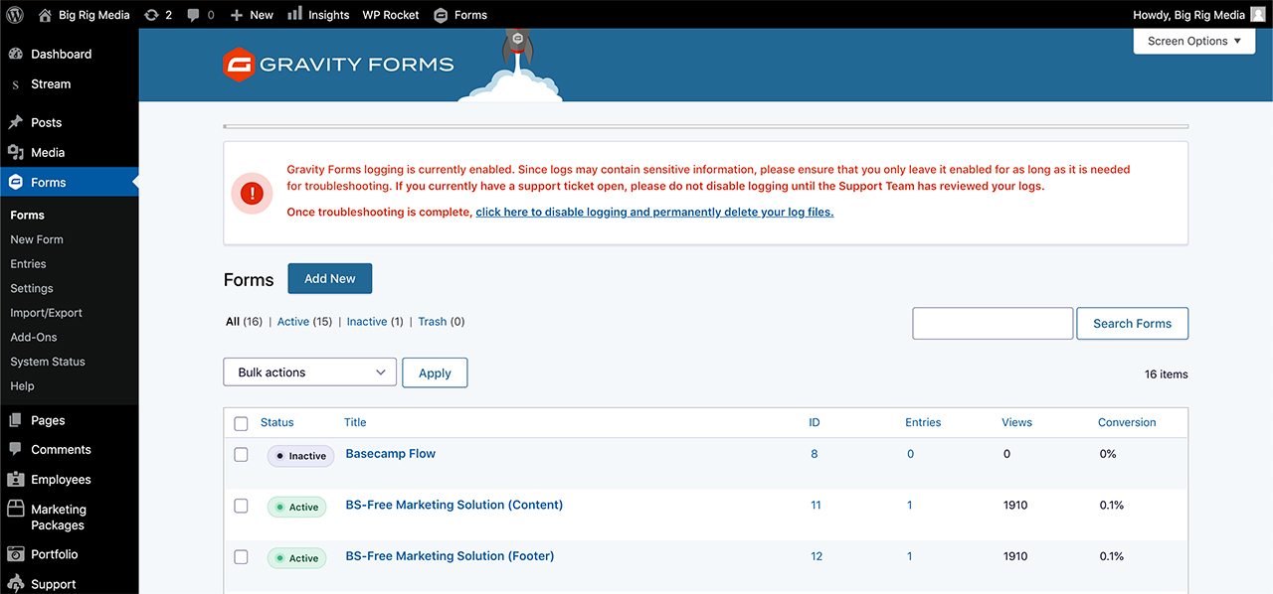Toggle the Inactive status of Basecamp Flow
The height and width of the screenshot is (594, 1273).
click(300, 456)
